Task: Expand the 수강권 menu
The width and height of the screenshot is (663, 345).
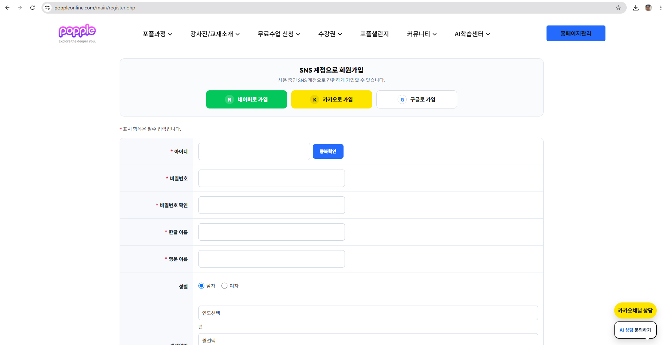Action: point(330,34)
